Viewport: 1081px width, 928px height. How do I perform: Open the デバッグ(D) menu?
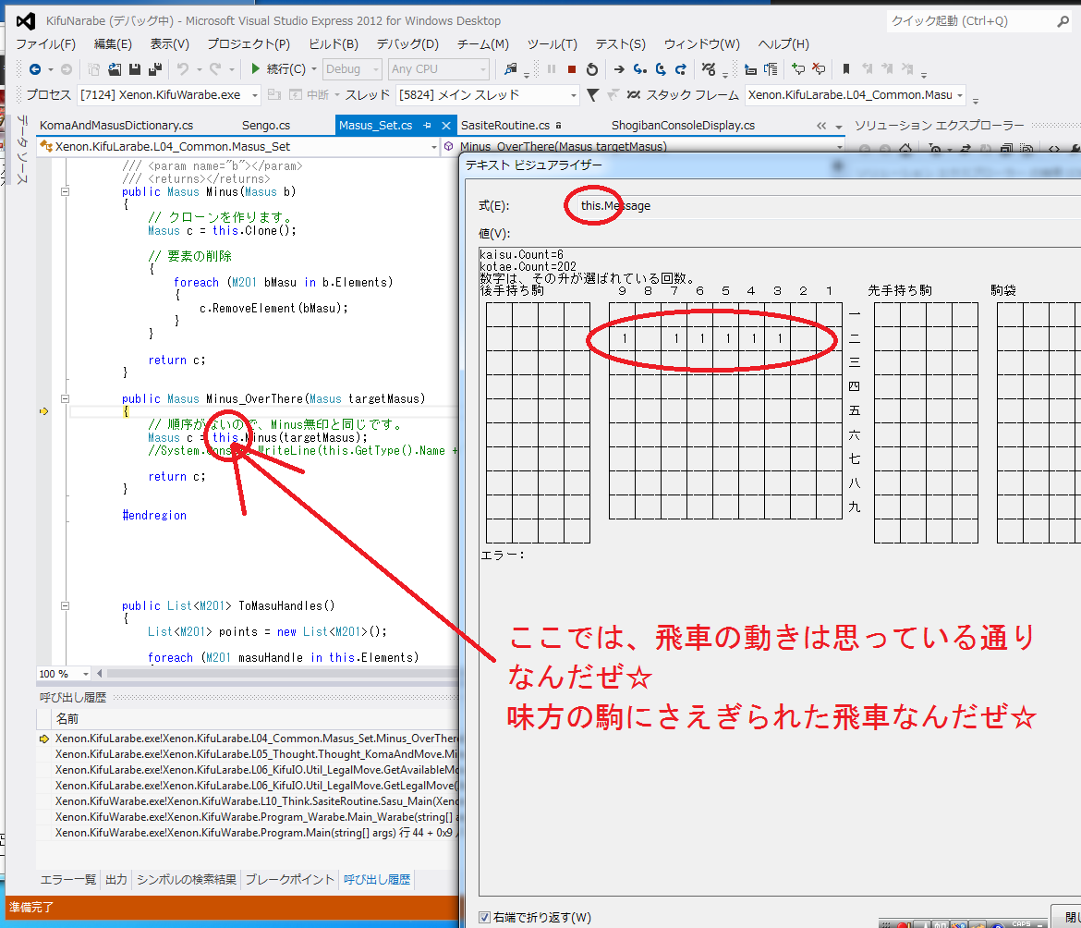pos(407,44)
